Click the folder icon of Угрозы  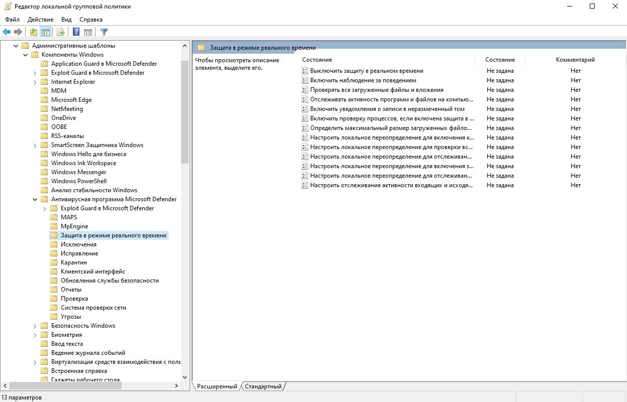(x=54, y=317)
